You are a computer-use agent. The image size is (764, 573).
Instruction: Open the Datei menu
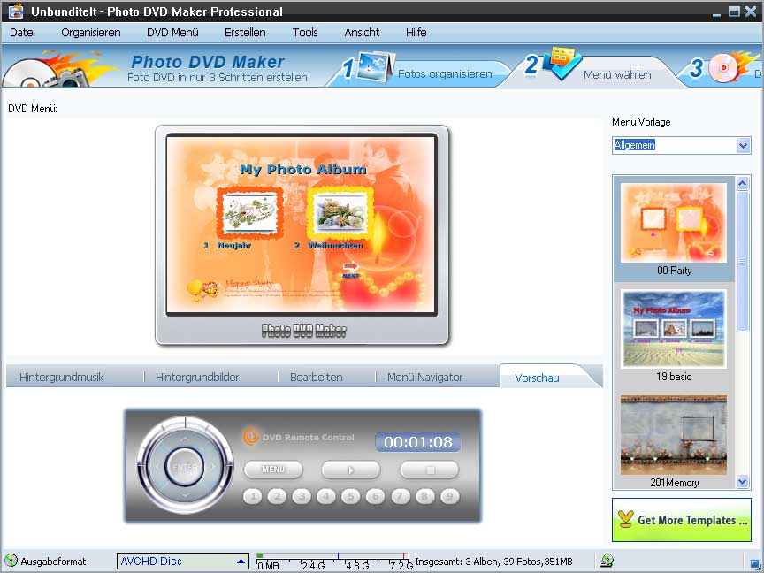[x=22, y=33]
